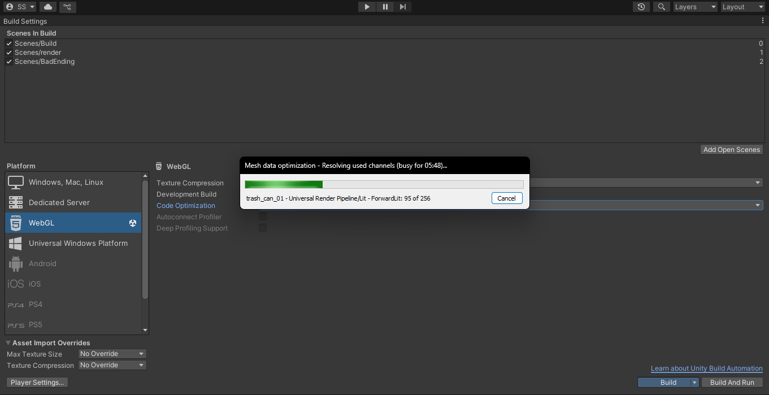Click platform list scroll up arrow
This screenshot has height=395, width=769.
pyautogui.click(x=145, y=176)
